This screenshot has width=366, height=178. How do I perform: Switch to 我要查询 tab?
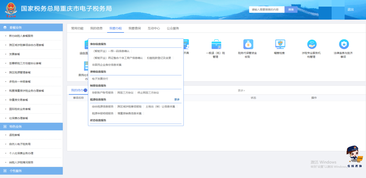click(x=135, y=28)
